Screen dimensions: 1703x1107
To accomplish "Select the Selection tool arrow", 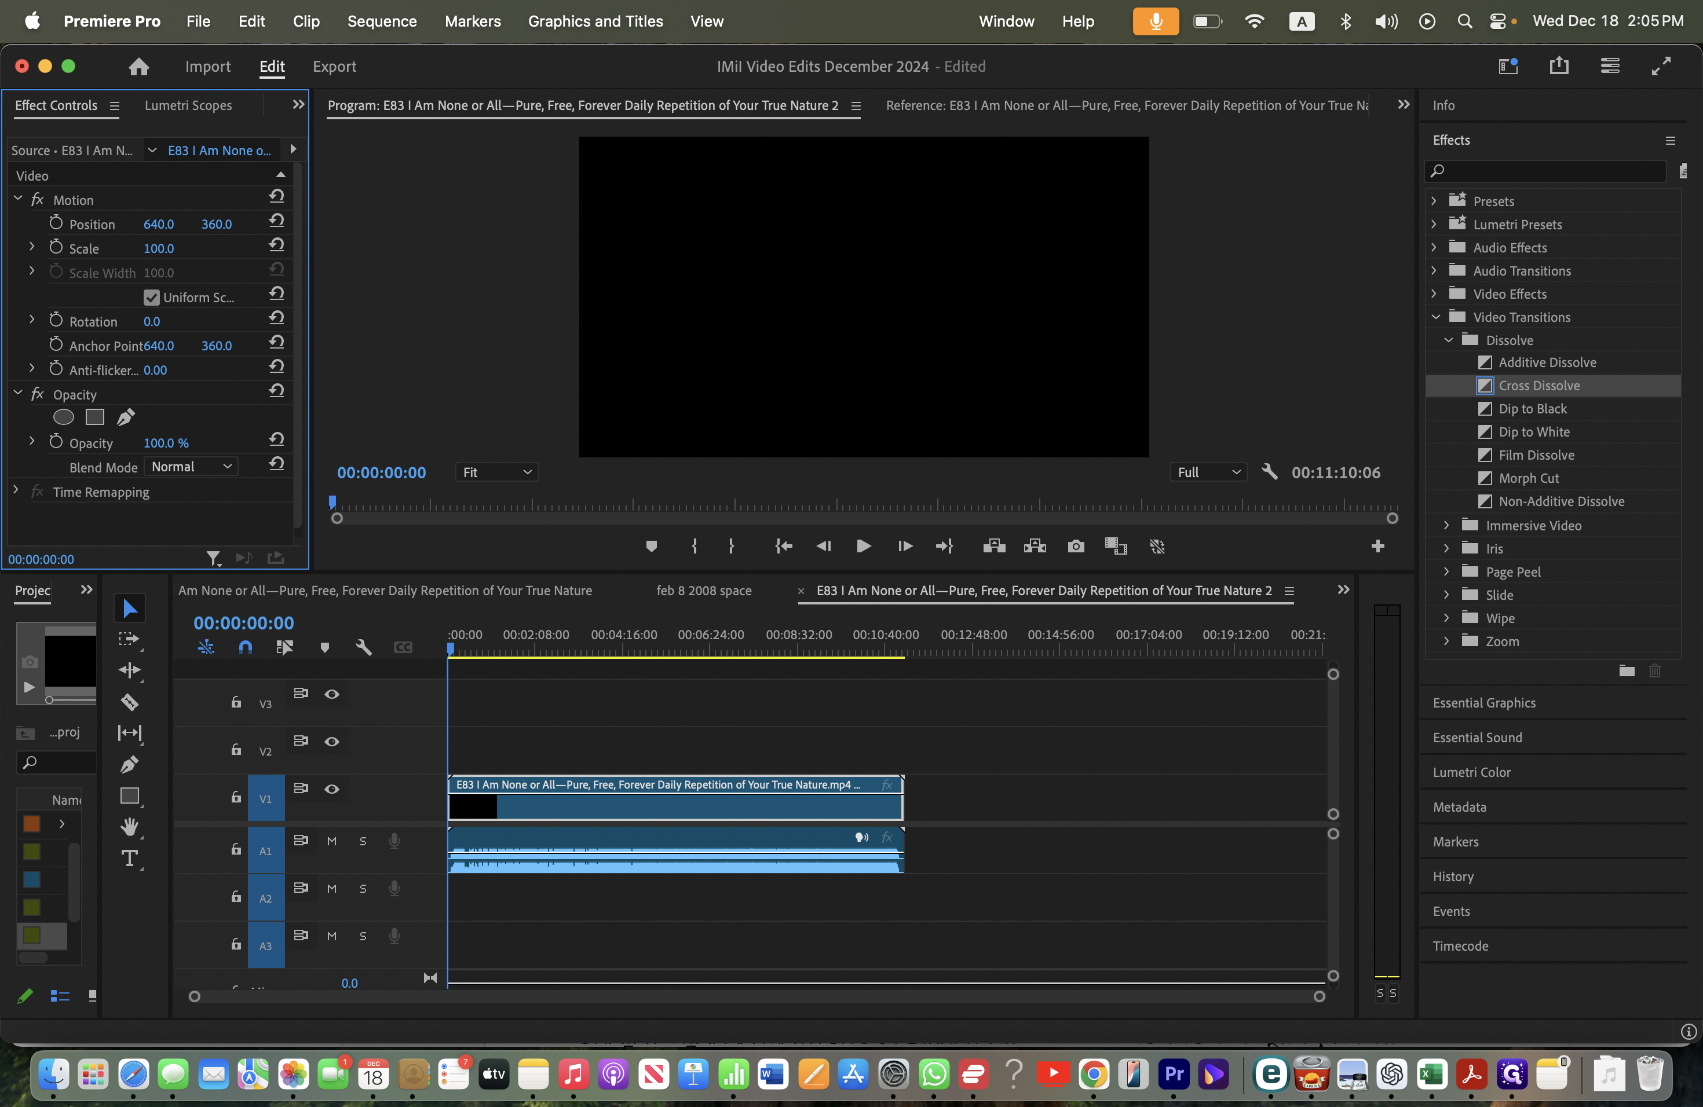I will click(130, 609).
